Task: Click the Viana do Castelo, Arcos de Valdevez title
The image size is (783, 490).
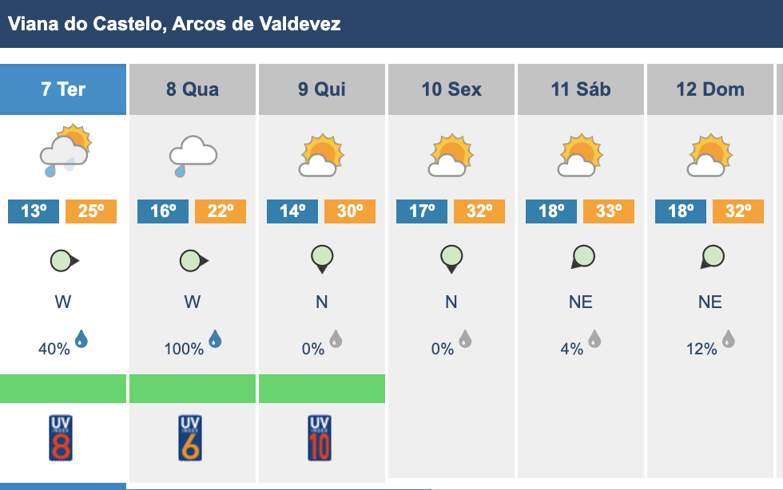Action: [x=174, y=24]
